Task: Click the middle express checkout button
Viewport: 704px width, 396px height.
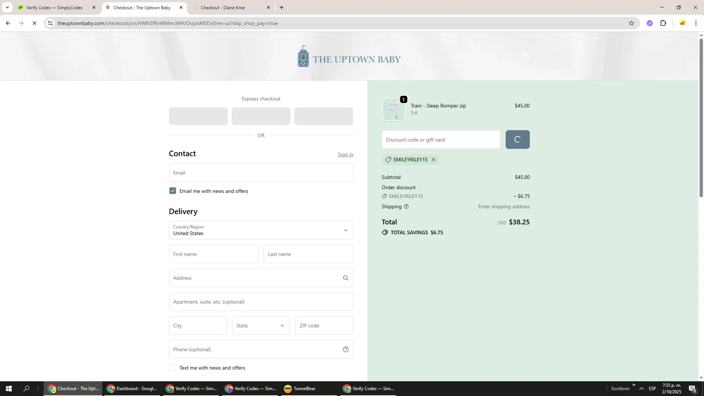Action: [261, 116]
